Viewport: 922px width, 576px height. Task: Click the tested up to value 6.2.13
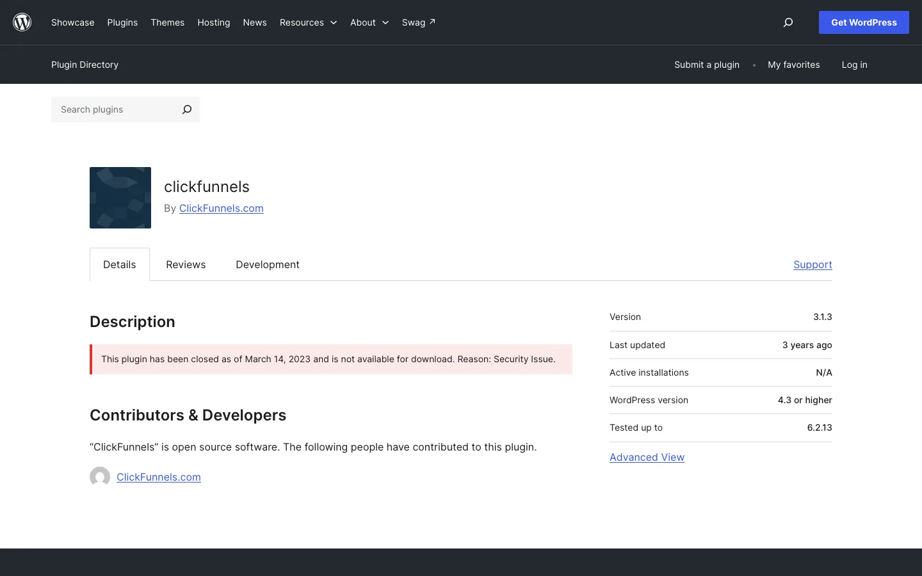820,428
